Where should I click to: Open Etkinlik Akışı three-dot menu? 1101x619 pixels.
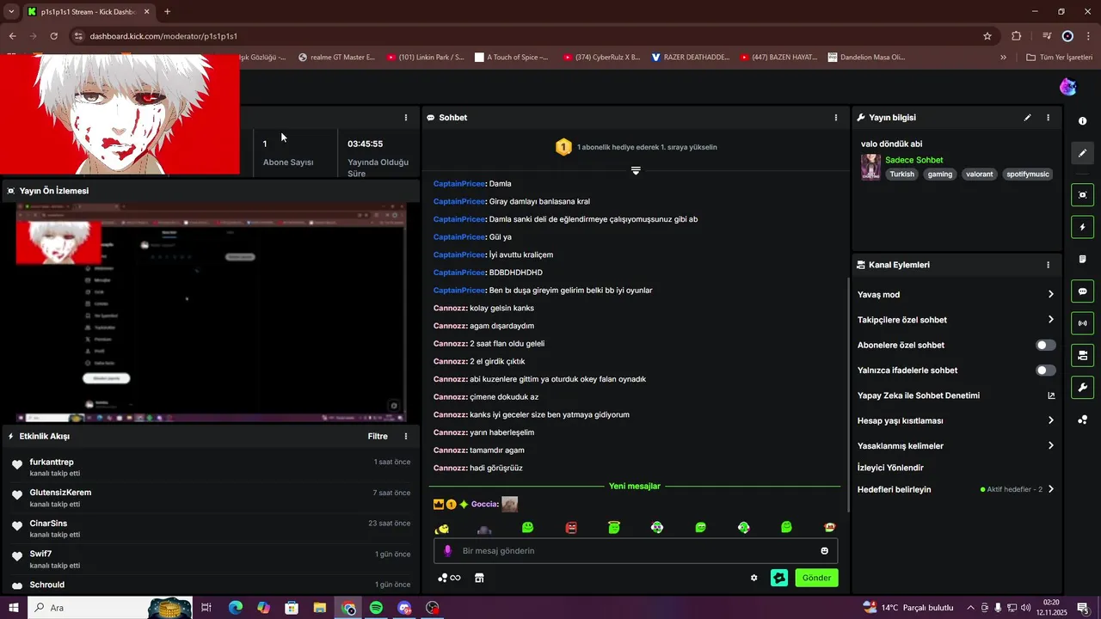tap(406, 436)
